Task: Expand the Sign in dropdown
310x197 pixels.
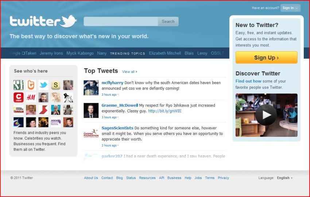Action: point(290,8)
